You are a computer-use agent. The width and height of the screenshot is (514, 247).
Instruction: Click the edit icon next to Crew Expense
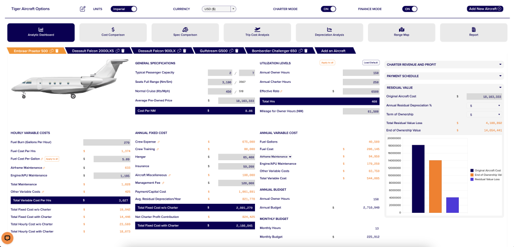(158, 142)
